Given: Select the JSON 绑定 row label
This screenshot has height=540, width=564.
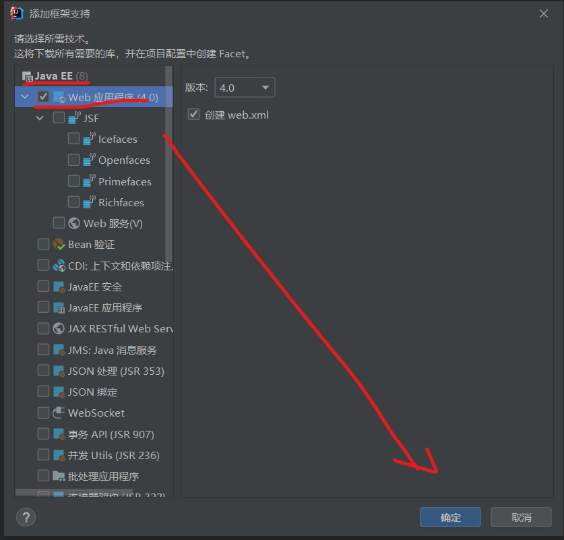Looking at the screenshot, I should (93, 392).
